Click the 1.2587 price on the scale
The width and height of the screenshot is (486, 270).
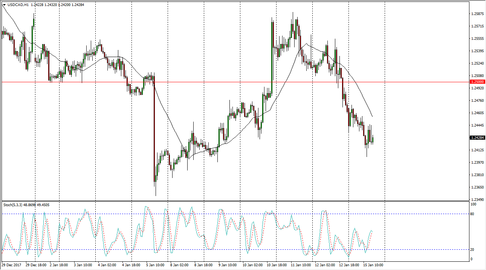tap(477, 14)
